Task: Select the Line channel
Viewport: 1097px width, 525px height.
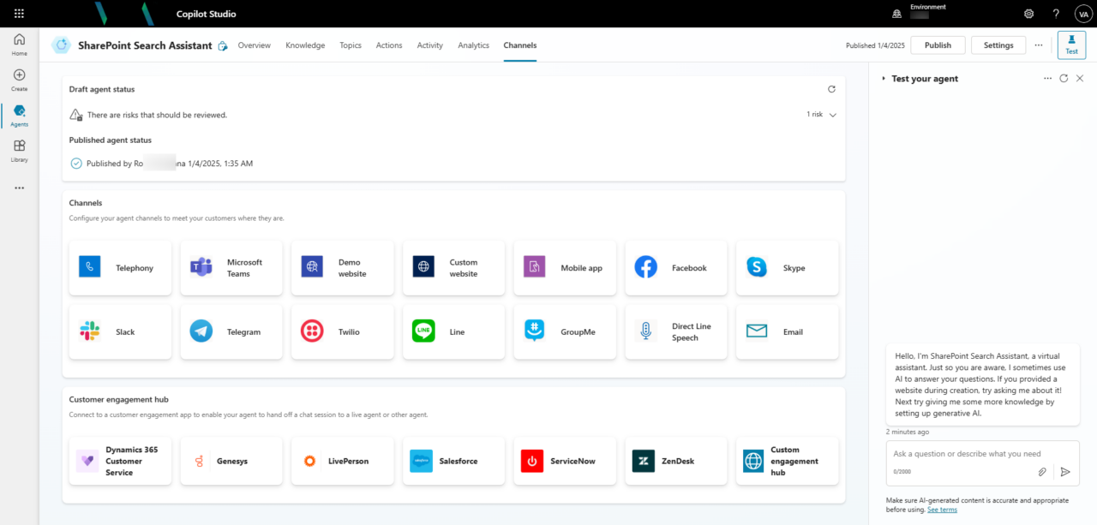Action: tap(453, 331)
